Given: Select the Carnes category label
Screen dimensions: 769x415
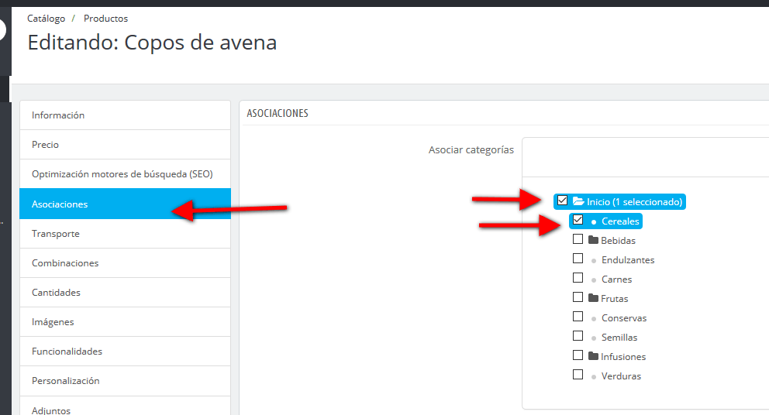Looking at the screenshot, I should click(616, 280).
